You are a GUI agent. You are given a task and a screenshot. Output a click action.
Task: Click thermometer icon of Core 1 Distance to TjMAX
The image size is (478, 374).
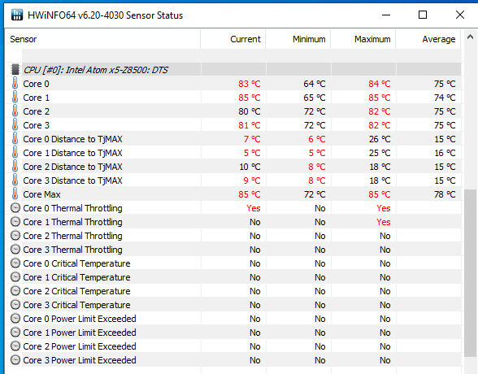(x=15, y=152)
